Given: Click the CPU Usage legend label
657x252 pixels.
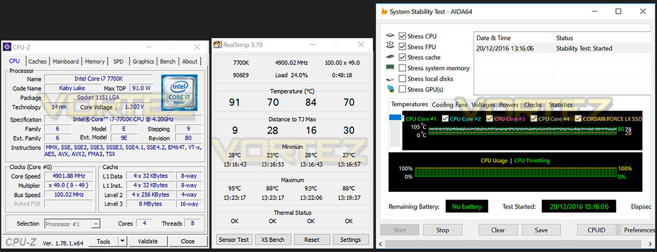Looking at the screenshot, I should click(494, 161).
